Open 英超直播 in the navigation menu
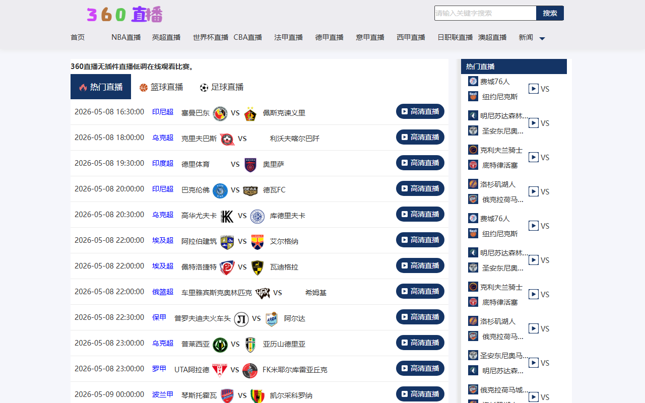 (166, 37)
